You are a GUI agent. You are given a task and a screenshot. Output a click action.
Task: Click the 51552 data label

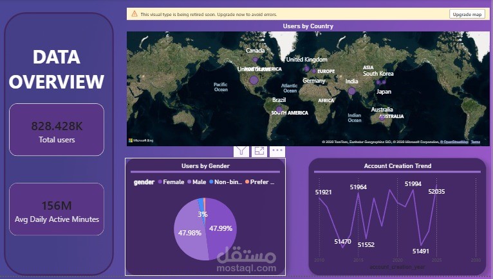coord(366,245)
